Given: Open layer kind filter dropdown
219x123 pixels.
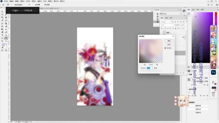Looking at the screenshot, I should (165, 22).
